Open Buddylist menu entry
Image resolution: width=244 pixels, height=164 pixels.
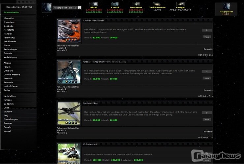[8, 104]
